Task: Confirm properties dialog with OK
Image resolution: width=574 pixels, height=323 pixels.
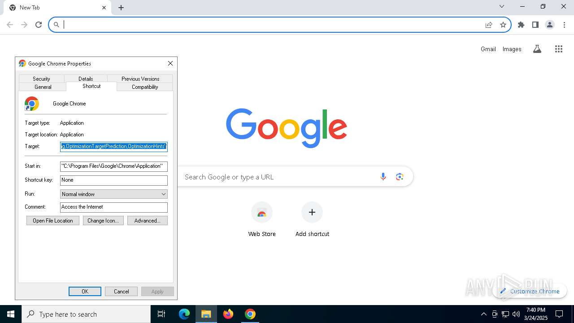Action: pos(85,291)
